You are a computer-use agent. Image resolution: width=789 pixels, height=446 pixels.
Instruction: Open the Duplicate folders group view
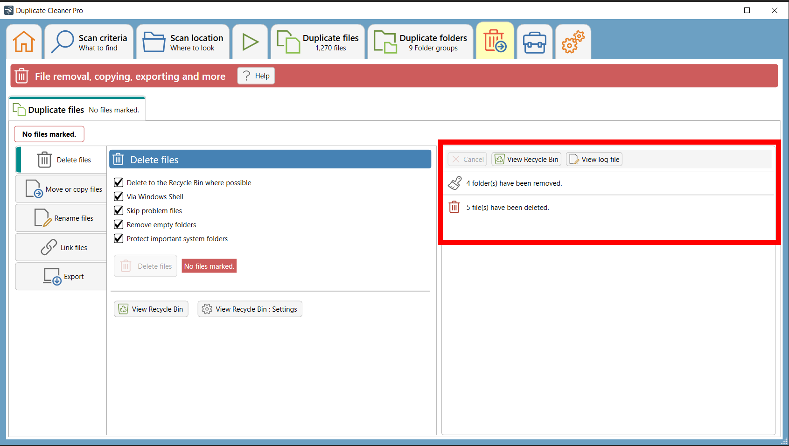pos(419,42)
